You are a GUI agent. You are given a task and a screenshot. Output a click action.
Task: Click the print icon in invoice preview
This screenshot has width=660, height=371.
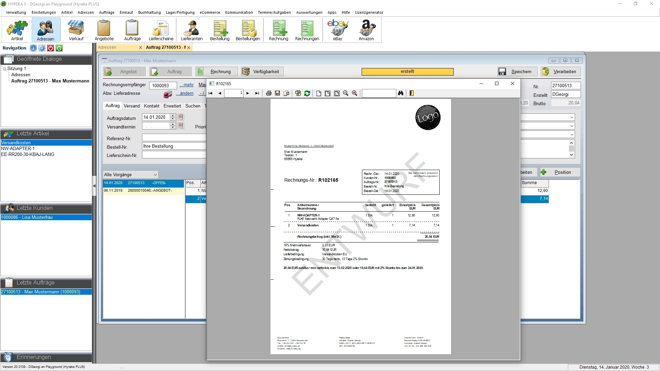click(269, 93)
